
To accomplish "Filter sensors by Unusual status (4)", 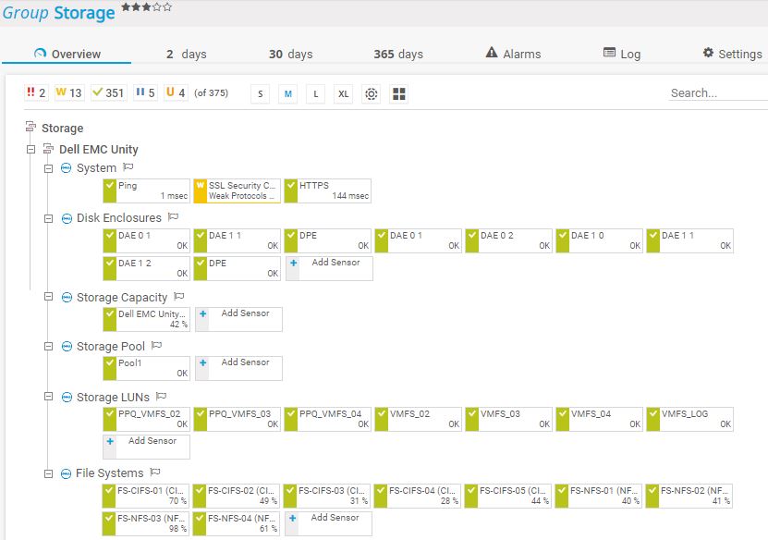I will [176, 92].
